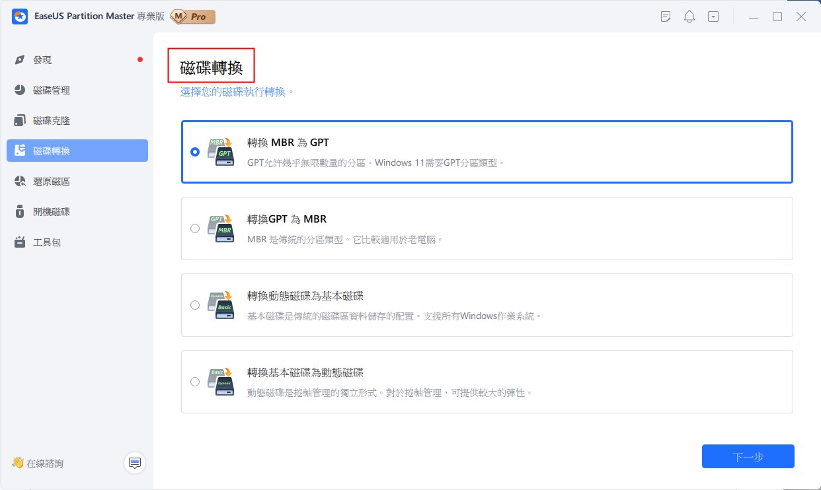
Task: Open the feedback note icon in title bar
Action: point(666,17)
